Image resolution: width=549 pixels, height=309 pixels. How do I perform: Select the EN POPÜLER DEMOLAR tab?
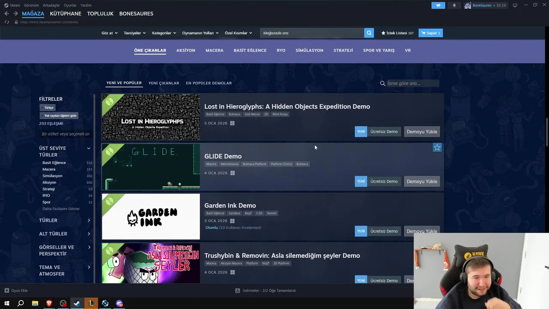coord(208,83)
